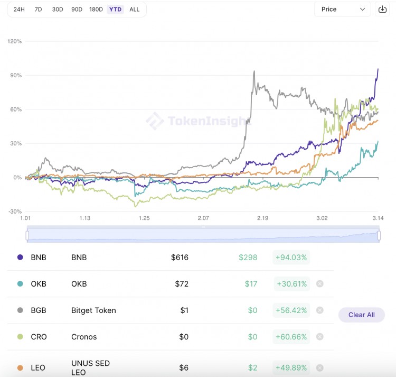Click the BNB purple color dot
Screen dimensions: 396x377
pyautogui.click(x=20, y=257)
